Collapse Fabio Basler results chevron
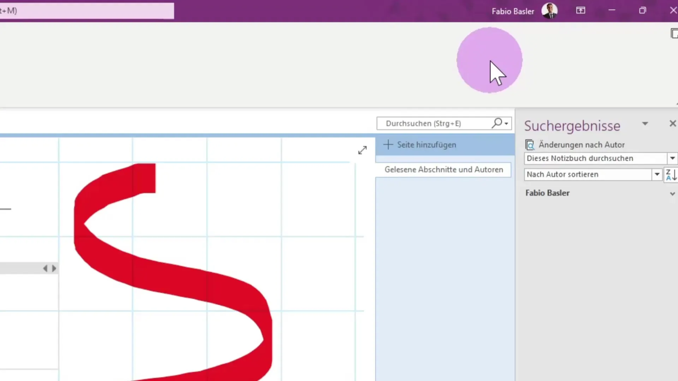Screen dimensions: 678x381 coord(672,194)
